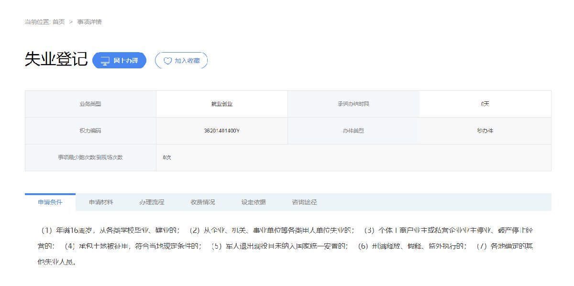View the 收费情况 tab
The image size is (574, 286).
(203, 202)
